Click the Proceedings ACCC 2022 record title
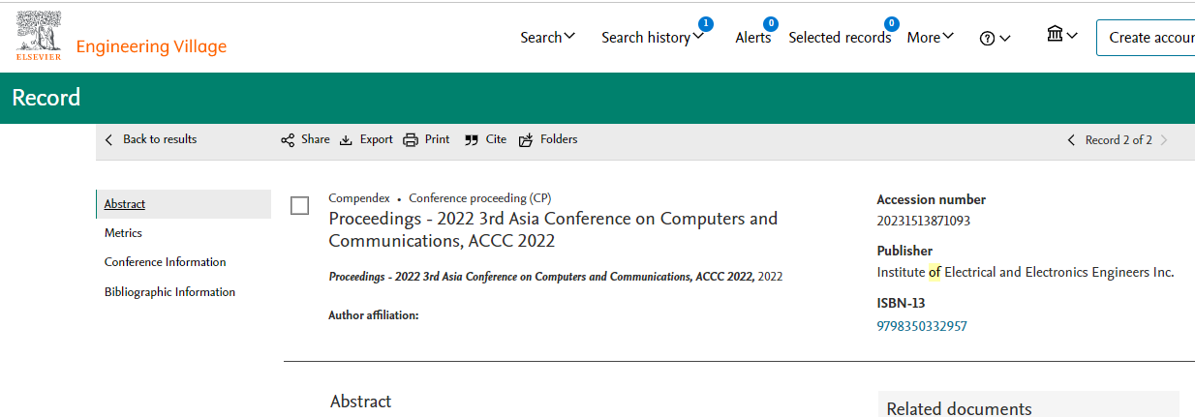This screenshot has height=417, width=1195. click(x=553, y=229)
